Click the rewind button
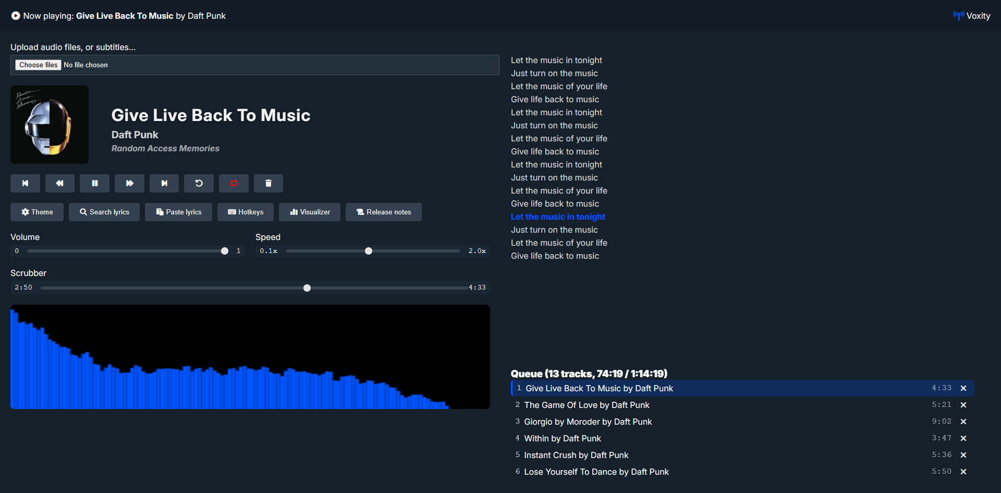The image size is (1001, 493). (x=59, y=183)
